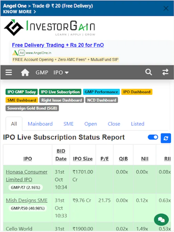Click Honasa bid date 31st Oct 10:34
174x232 pixels.
(61, 179)
